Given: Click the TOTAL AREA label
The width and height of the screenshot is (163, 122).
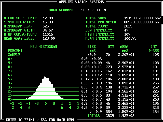Looking at the screenshot, I should coord(96,18).
